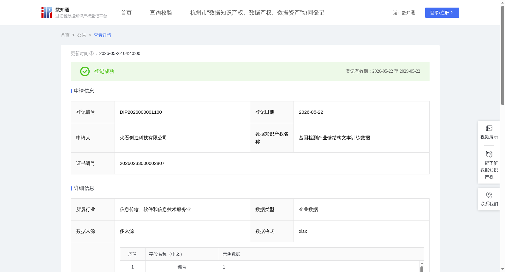Click data type value 企业数据
505x272 pixels.
tap(308, 209)
